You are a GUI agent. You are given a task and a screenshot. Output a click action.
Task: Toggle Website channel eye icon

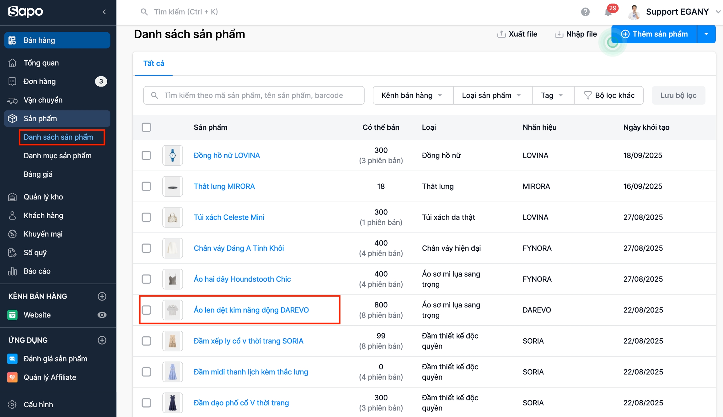pos(102,315)
